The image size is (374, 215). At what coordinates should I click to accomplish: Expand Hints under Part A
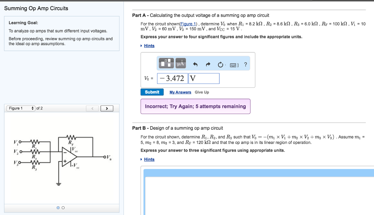coord(149,46)
